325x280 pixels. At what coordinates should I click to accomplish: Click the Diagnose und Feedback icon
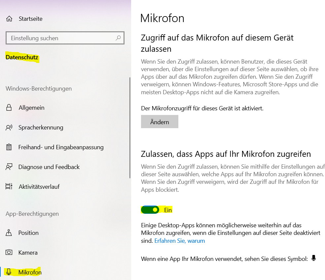[x=9, y=167]
